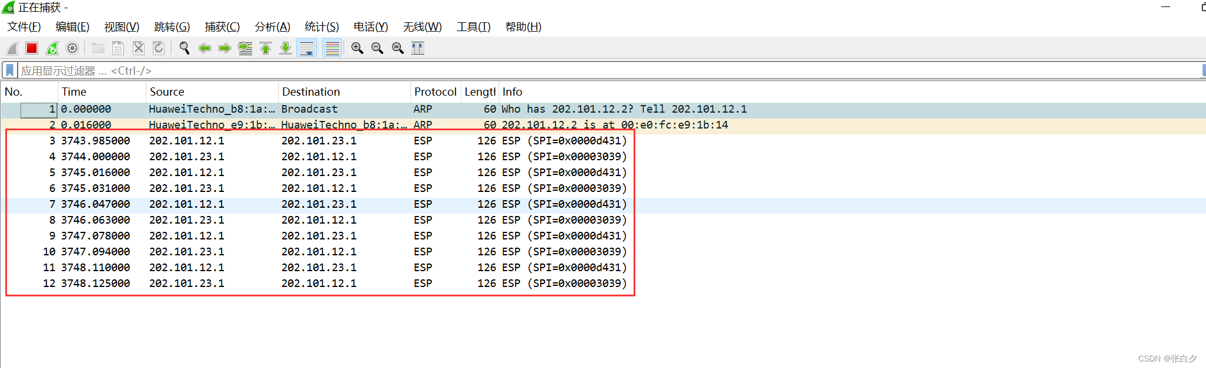Select packet 2 ARP reply row
This screenshot has width=1206, height=368.
pyautogui.click(x=603, y=125)
